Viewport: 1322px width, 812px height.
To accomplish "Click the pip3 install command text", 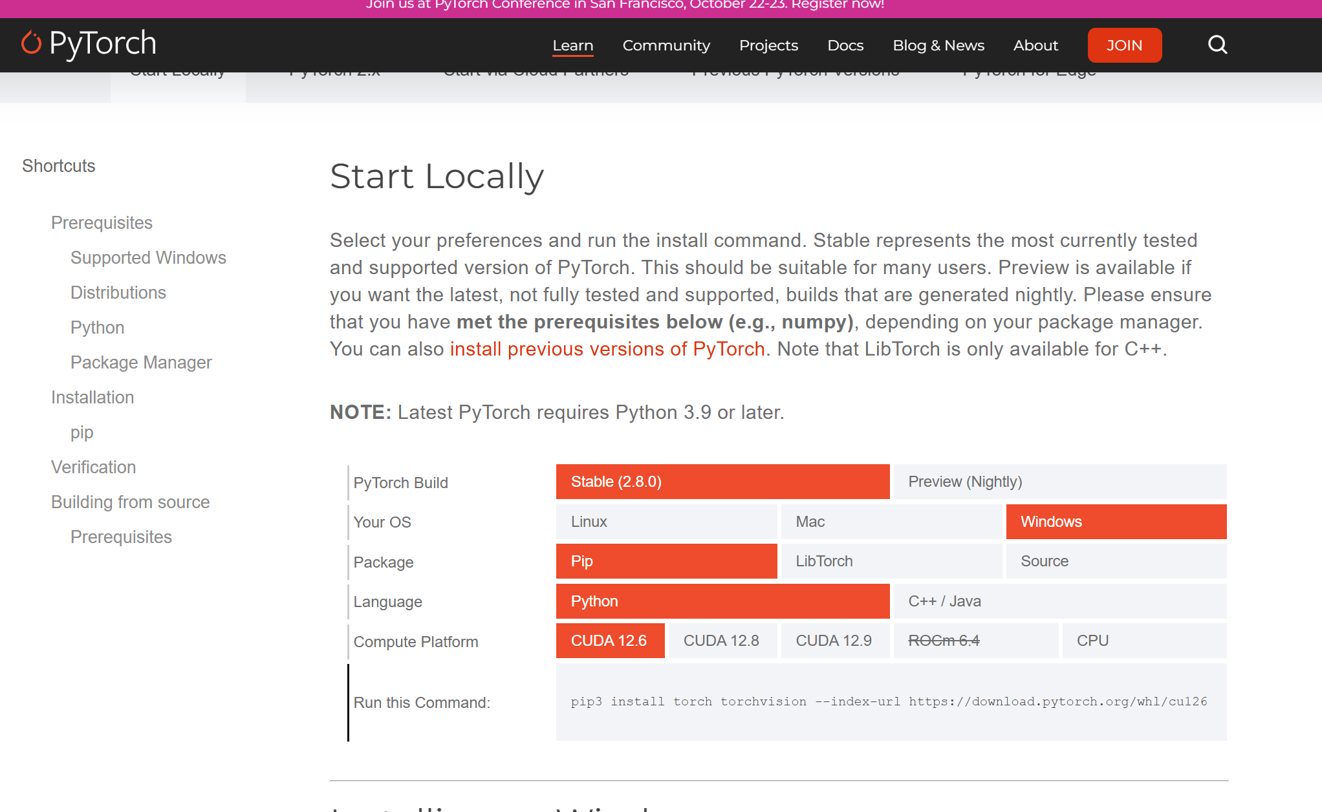I will click(889, 701).
